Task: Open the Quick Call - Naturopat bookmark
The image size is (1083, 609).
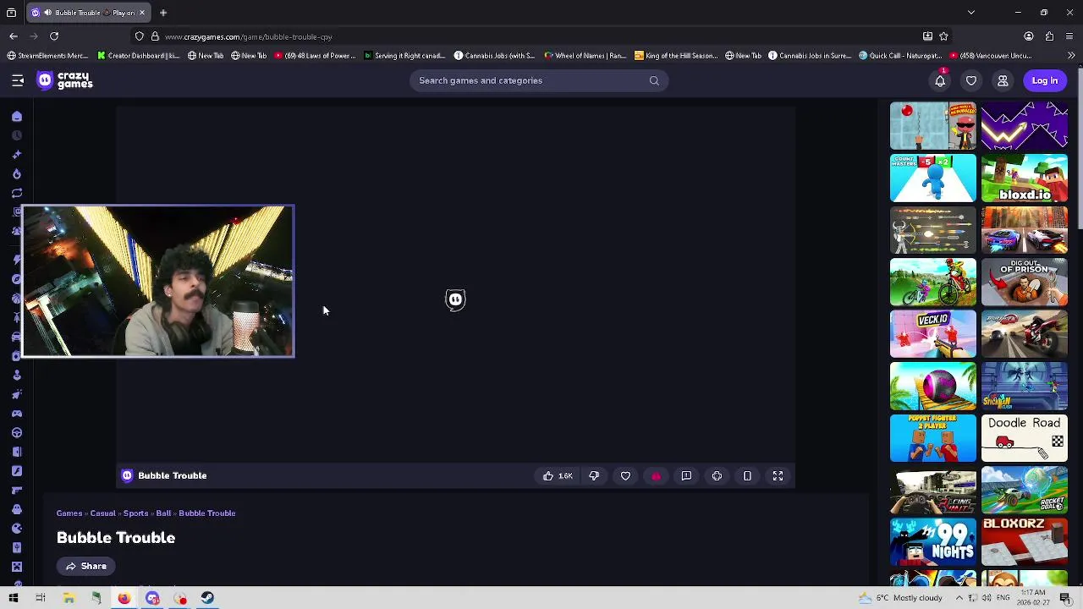Action: 900,56
